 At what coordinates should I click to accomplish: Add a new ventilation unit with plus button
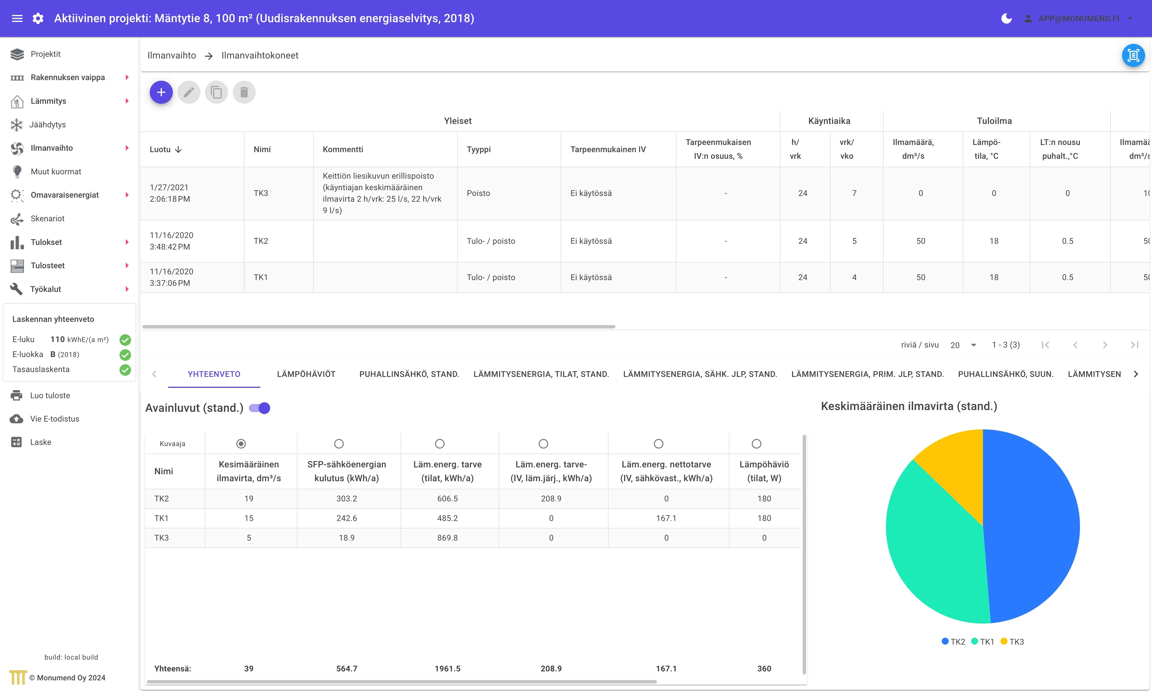pos(161,92)
